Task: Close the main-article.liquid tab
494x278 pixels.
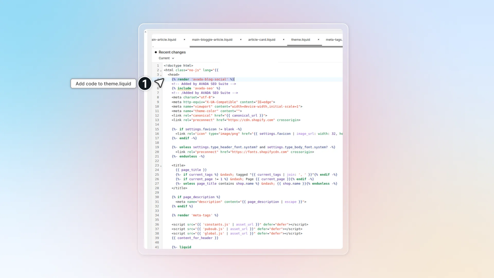Action: [184, 40]
